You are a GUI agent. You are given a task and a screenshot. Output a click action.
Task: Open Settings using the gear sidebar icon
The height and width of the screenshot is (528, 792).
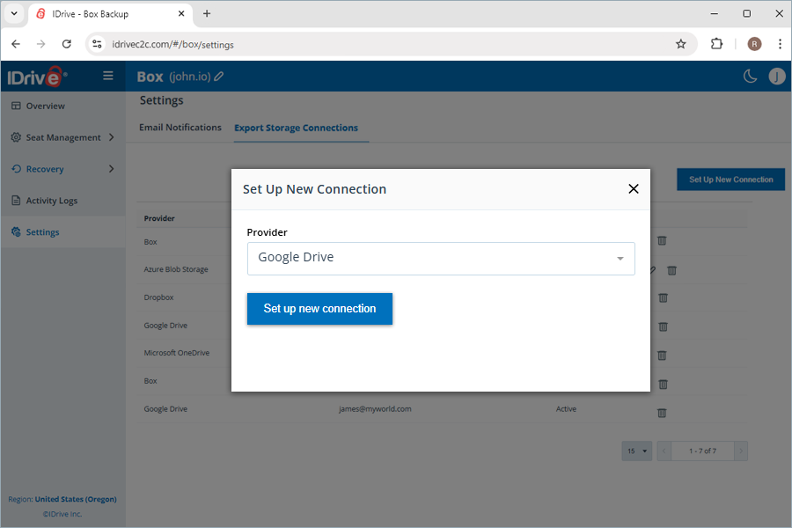coord(15,231)
